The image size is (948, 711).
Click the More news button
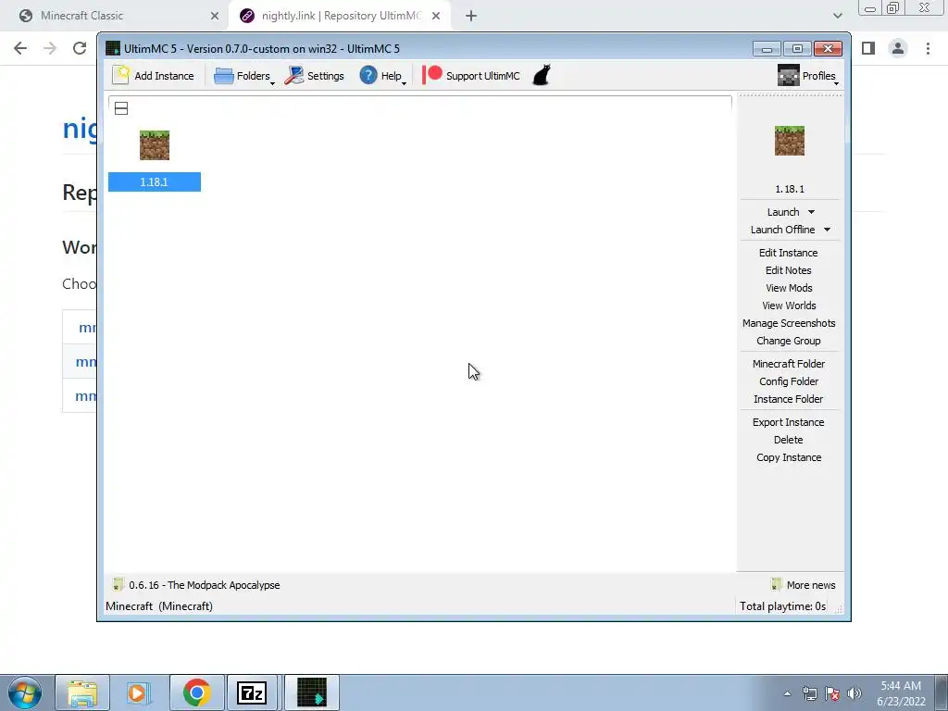pyautogui.click(x=804, y=585)
